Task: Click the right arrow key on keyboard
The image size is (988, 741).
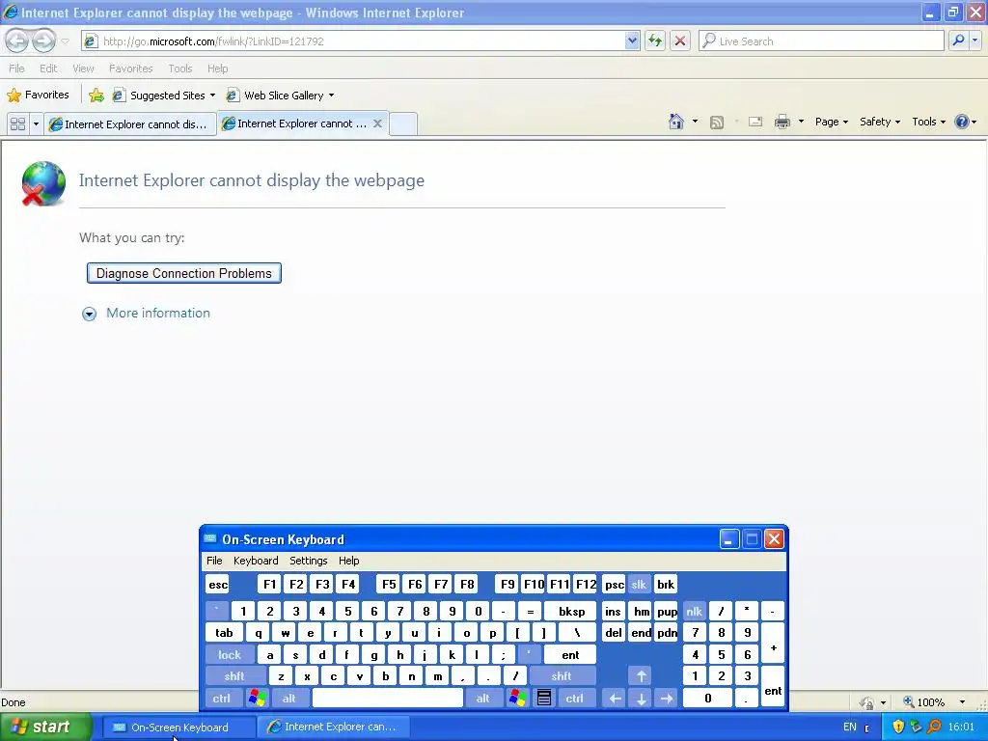Action: pyautogui.click(x=666, y=699)
